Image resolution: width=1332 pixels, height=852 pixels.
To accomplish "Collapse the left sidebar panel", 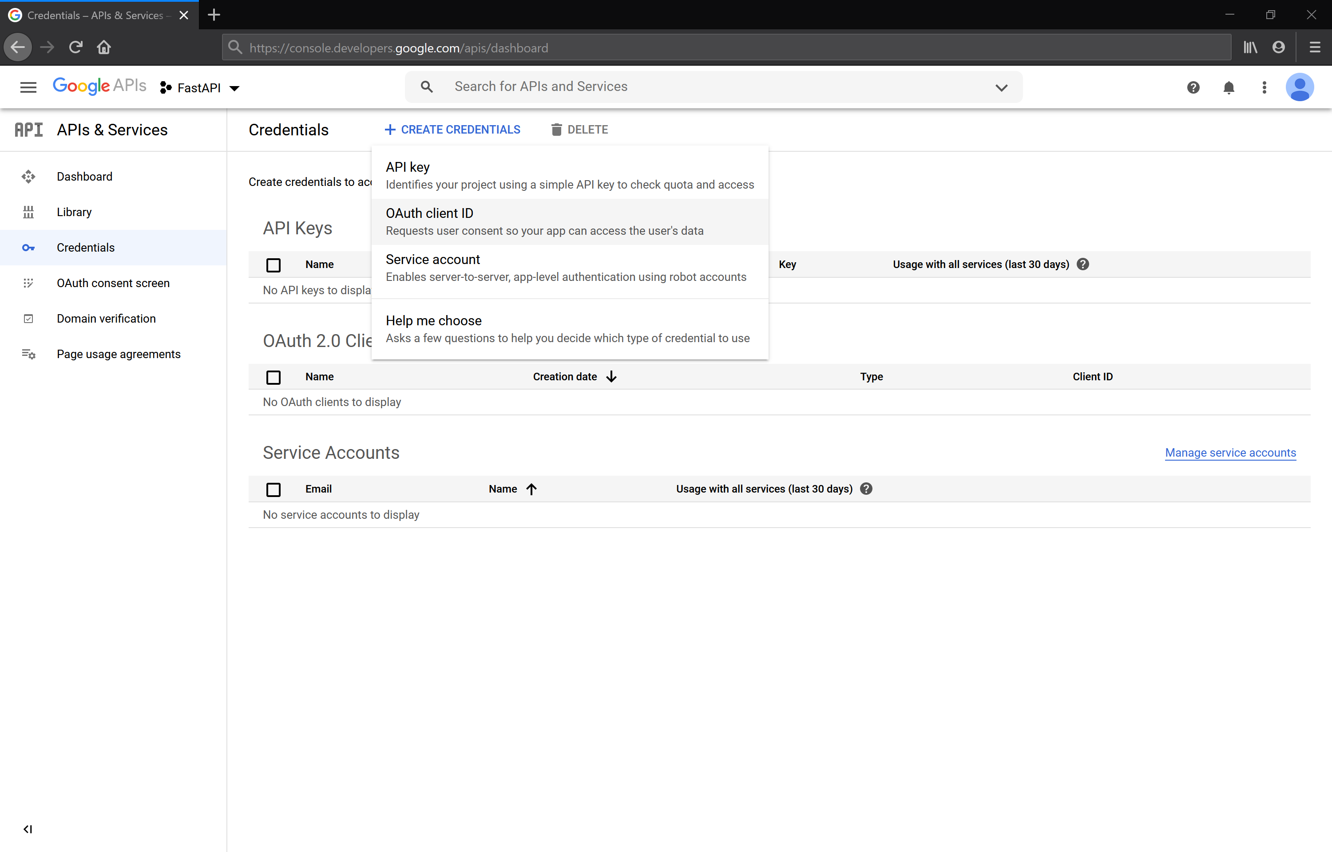I will click(x=28, y=829).
